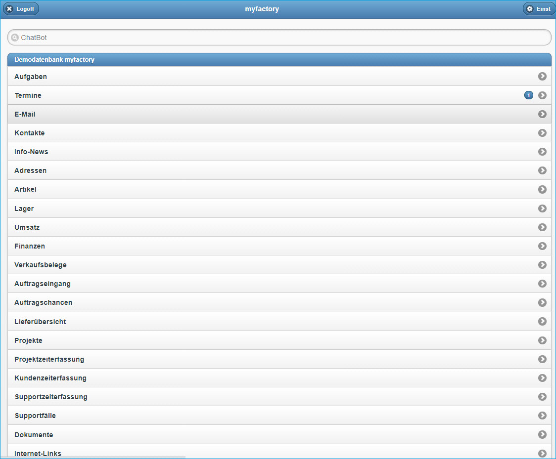The image size is (556, 459).
Task: Click the arrow icon on Projekte row
Action: (x=542, y=340)
